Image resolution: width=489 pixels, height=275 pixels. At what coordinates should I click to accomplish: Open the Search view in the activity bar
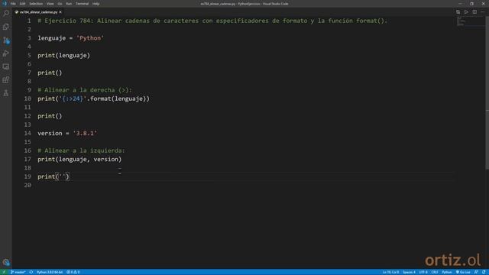pyautogui.click(x=6, y=14)
